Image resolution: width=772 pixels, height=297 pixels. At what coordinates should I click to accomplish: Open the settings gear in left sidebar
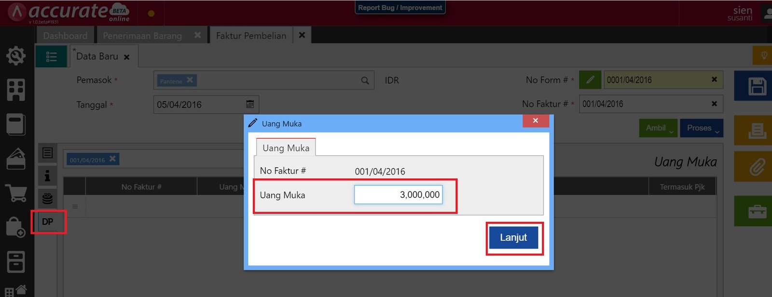click(16, 55)
